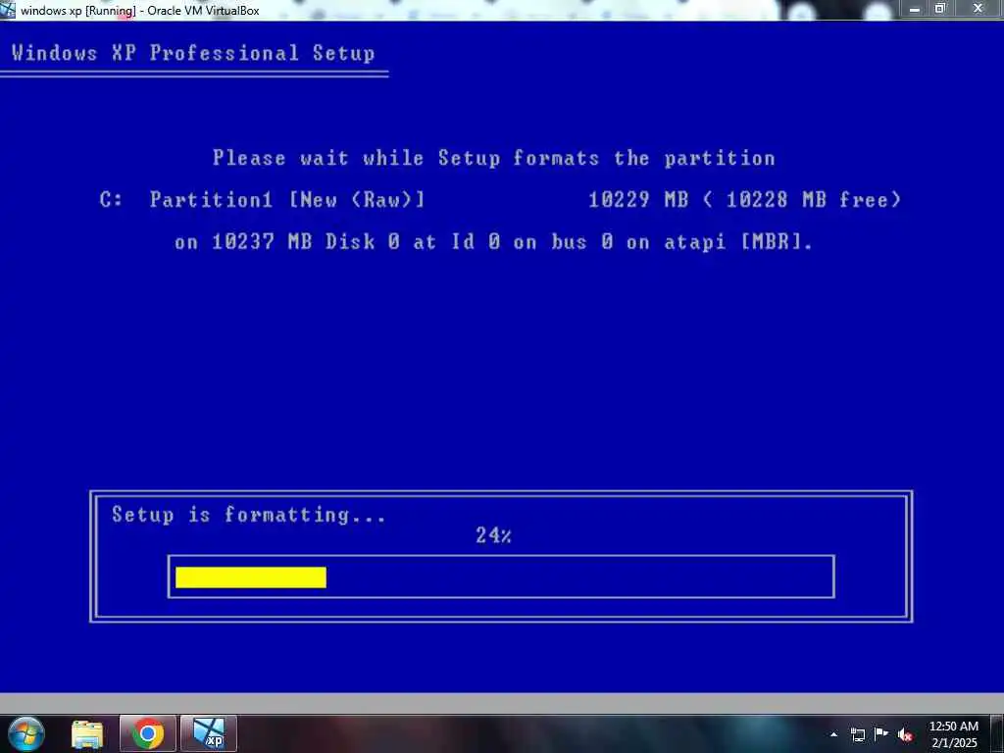Image resolution: width=1004 pixels, height=753 pixels.
Task: Open File Explorer from the taskbar
Action: [87, 734]
